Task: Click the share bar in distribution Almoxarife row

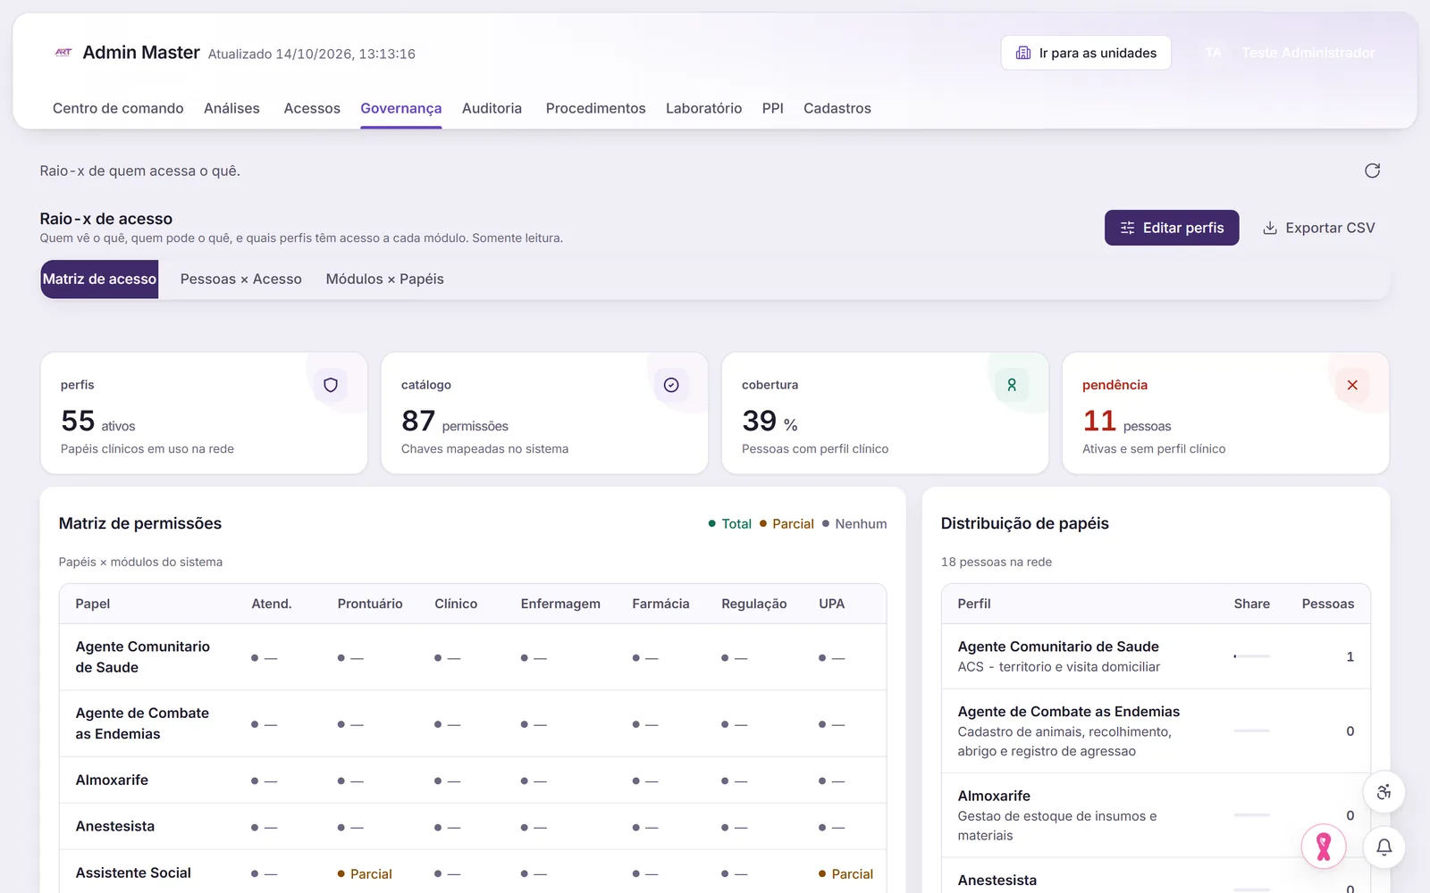Action: [1251, 814]
